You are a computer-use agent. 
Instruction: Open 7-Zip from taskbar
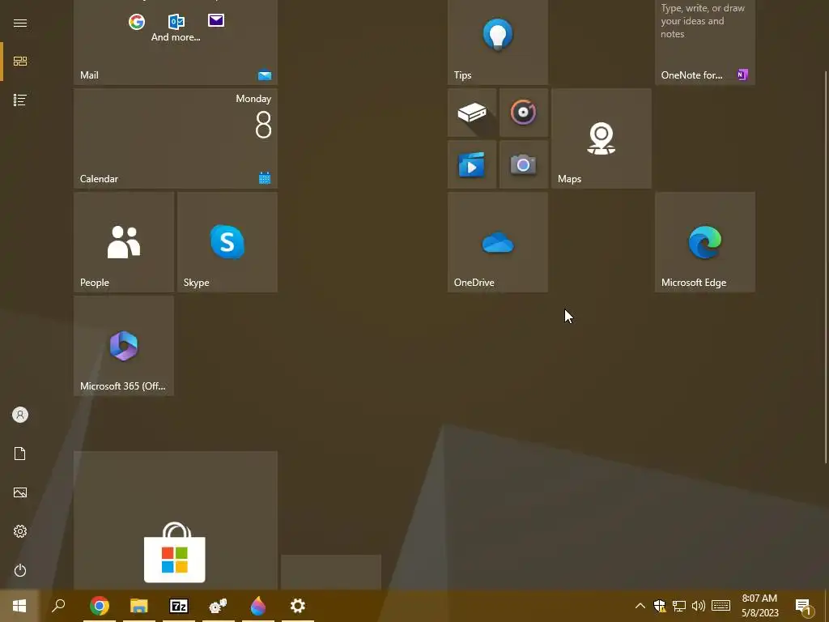179,606
